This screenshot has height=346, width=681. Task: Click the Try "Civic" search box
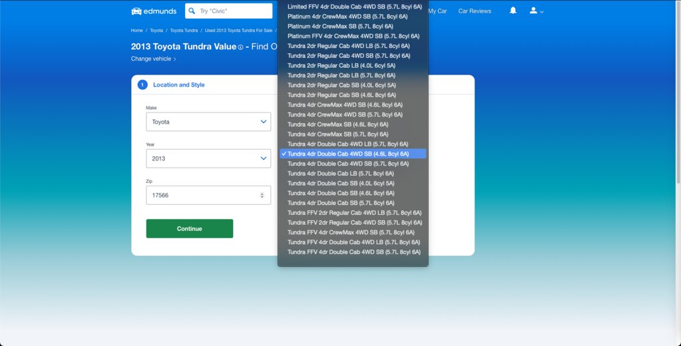coord(229,11)
